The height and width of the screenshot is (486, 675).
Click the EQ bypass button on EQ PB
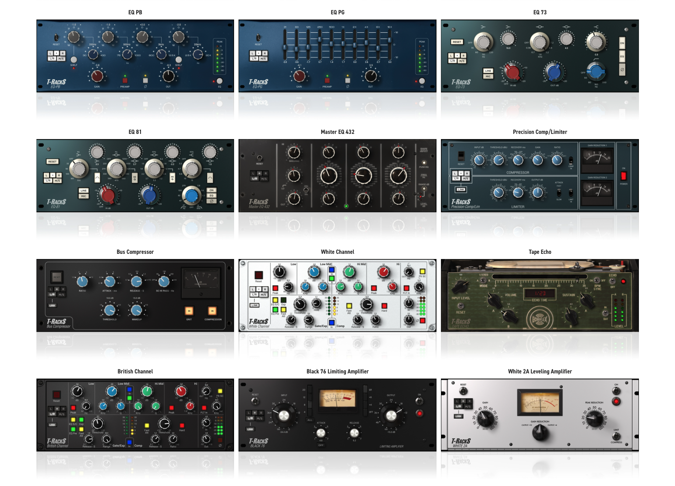(x=219, y=81)
